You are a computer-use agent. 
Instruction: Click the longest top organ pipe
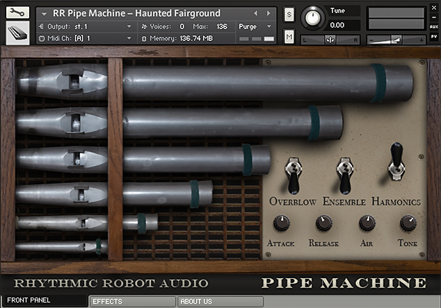(x=215, y=82)
